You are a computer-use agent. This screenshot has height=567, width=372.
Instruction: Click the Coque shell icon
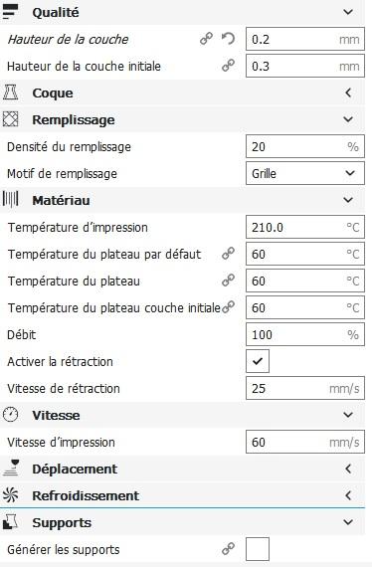coord(10,93)
